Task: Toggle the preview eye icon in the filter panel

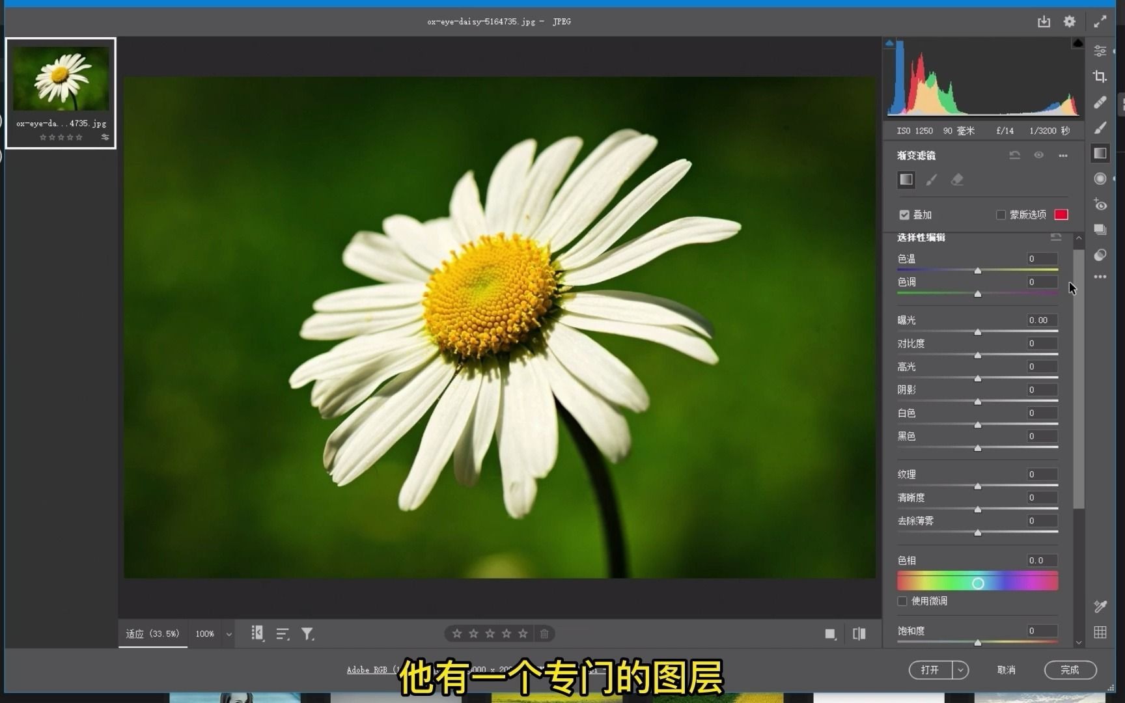Action: [1038, 155]
